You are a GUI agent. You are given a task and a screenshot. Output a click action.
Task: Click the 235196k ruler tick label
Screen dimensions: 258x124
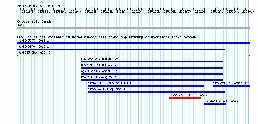click(170, 12)
